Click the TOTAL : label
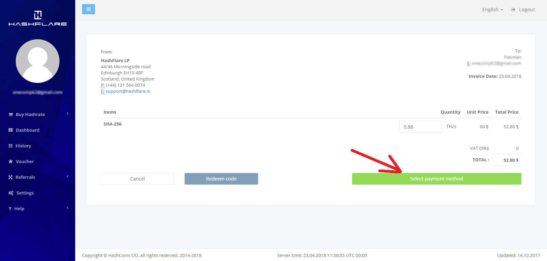Screen dimensions: 547x261 [x=481, y=160]
